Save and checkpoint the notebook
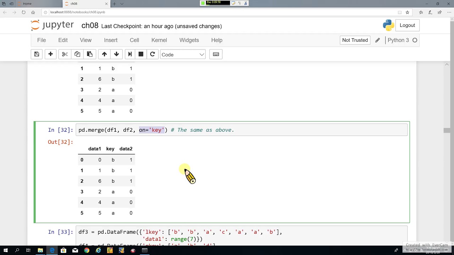The width and height of the screenshot is (454, 255). tap(37, 54)
